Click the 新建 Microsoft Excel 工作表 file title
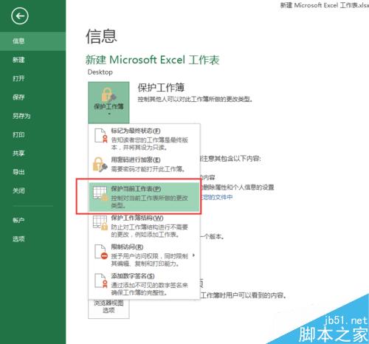This screenshot has height=344, width=369. point(152,60)
